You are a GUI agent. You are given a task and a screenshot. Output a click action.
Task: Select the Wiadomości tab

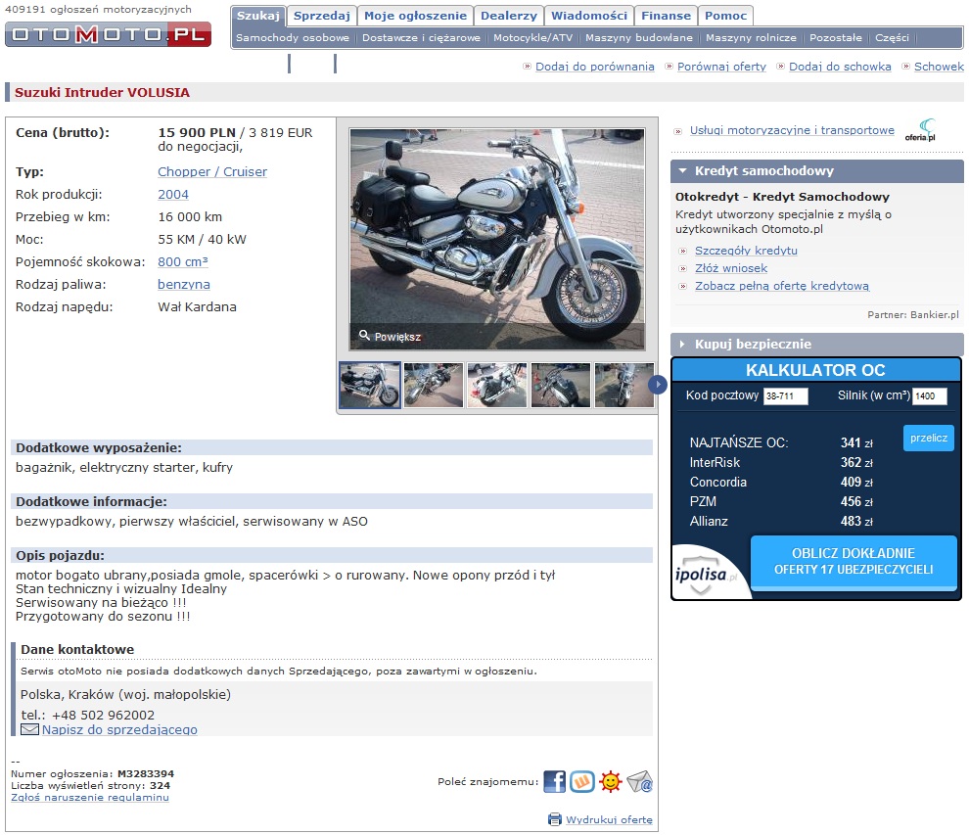(589, 16)
